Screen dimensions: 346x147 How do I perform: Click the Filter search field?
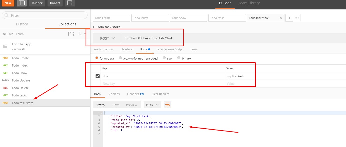pyautogui.click(x=45, y=15)
